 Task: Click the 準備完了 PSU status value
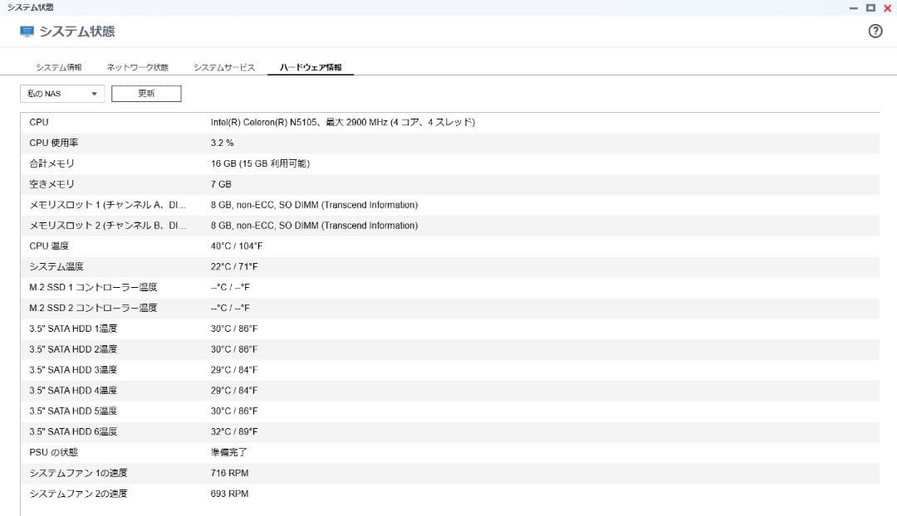point(229,452)
